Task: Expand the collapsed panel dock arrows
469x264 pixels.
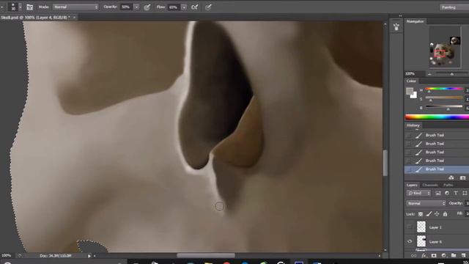Action: [x=400, y=15]
